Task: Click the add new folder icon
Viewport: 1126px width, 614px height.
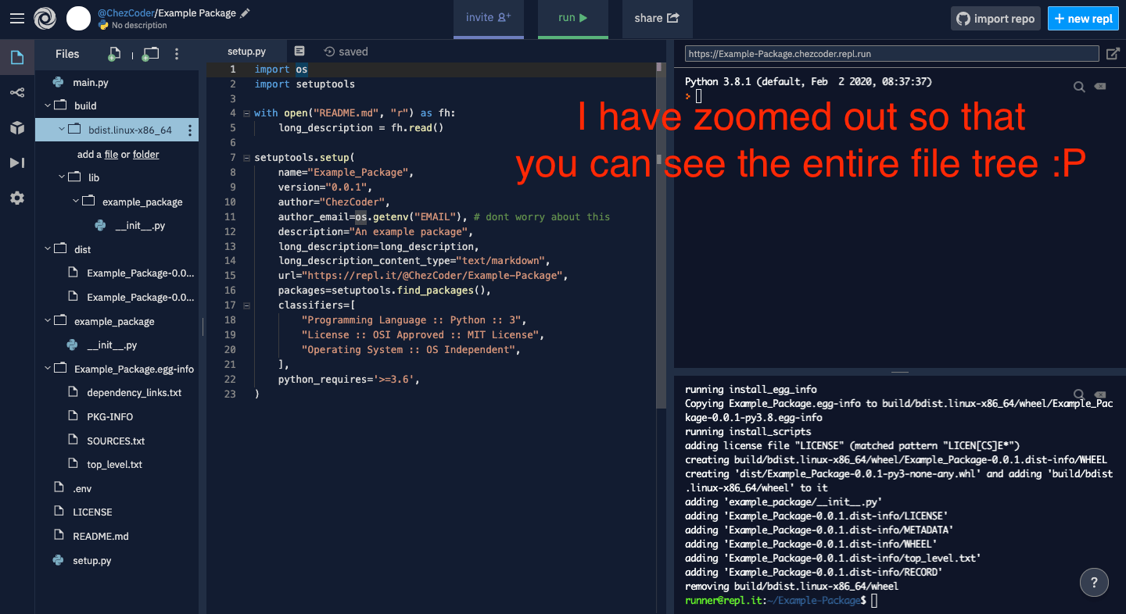Action: [150, 54]
